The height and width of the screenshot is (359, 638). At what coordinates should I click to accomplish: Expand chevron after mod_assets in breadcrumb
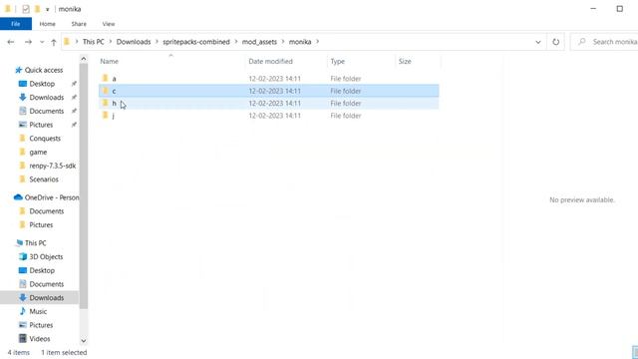283,42
